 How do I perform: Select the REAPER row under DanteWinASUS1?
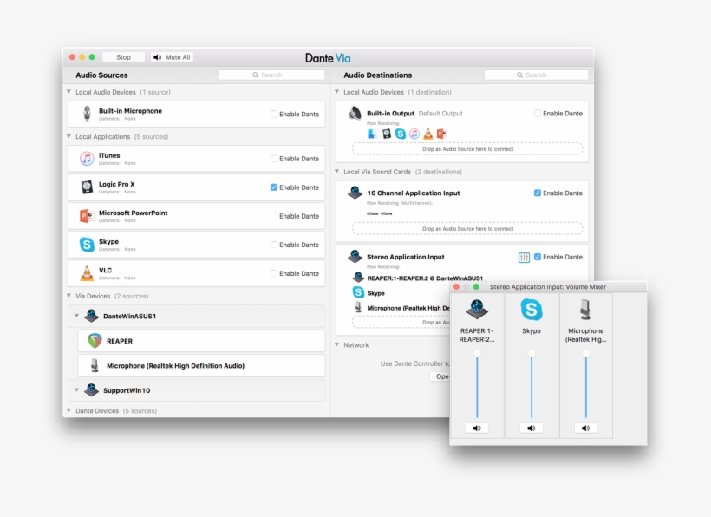click(201, 341)
